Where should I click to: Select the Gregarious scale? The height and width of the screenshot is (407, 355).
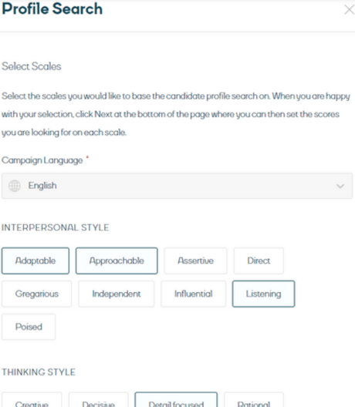coord(36,294)
